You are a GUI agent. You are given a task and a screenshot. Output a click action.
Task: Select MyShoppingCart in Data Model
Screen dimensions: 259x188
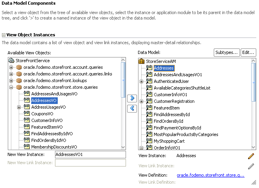169,141
